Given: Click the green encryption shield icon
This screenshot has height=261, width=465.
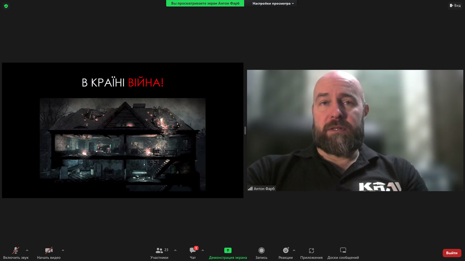Looking at the screenshot, I should point(6,6).
